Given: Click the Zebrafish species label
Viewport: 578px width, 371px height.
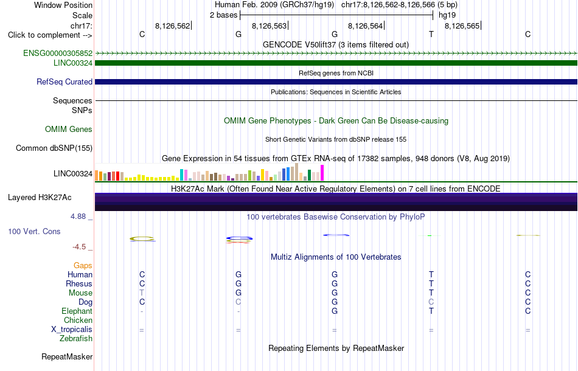Looking at the screenshot, I should click(x=76, y=338).
